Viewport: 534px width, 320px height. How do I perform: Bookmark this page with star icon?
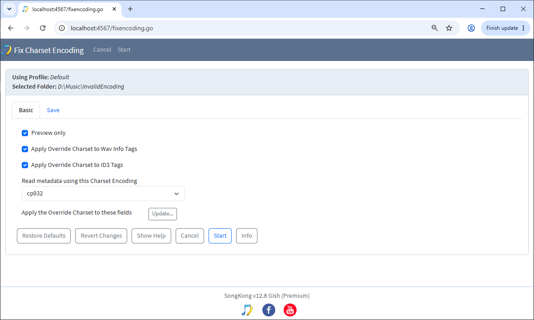pyautogui.click(x=449, y=28)
